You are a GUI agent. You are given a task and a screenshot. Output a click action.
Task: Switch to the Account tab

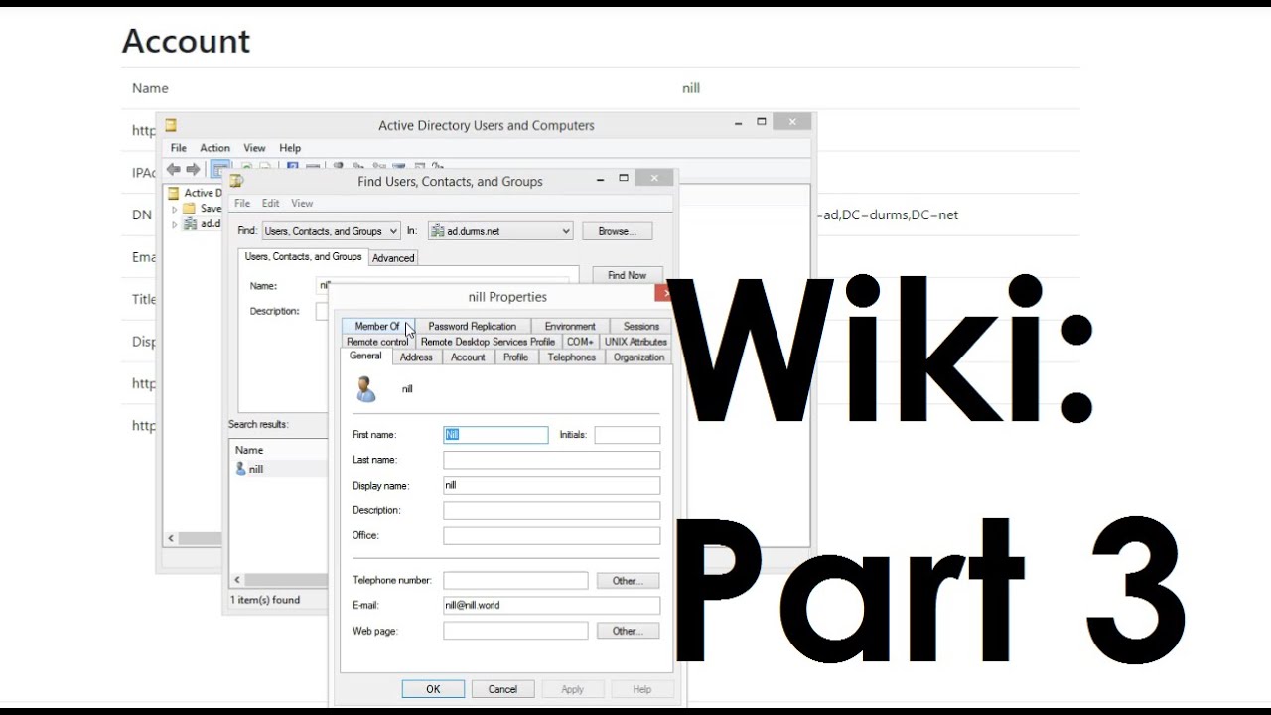(x=468, y=357)
